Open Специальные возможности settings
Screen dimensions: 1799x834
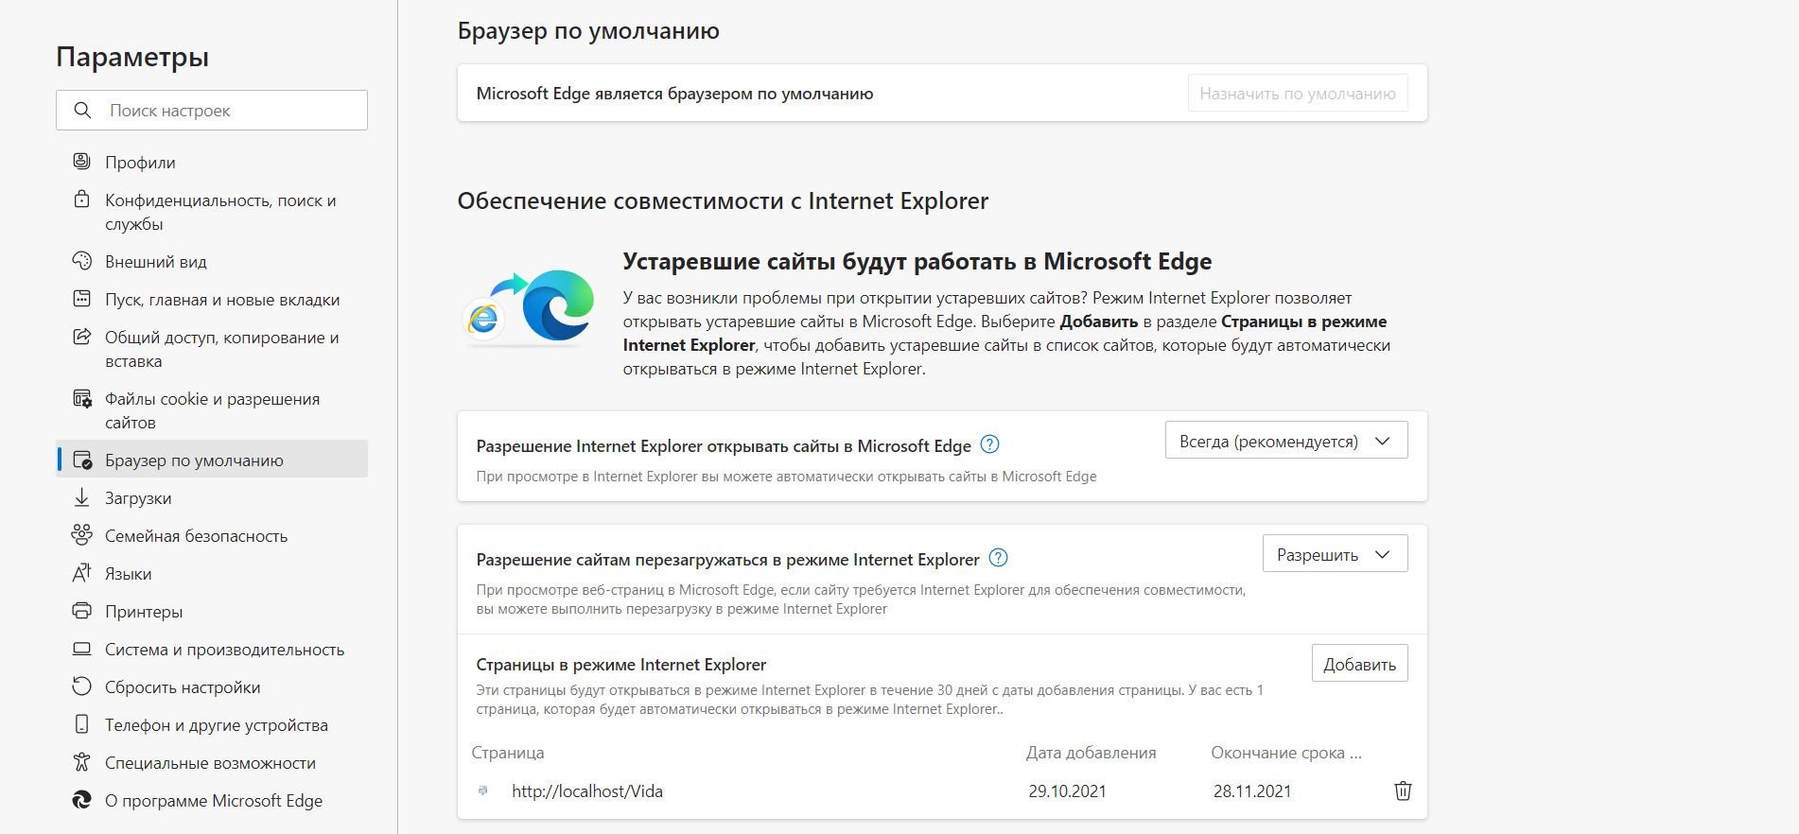[210, 763]
